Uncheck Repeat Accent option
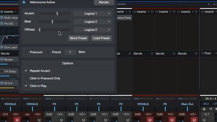The width and height of the screenshot is (217, 122). [x=26, y=70]
